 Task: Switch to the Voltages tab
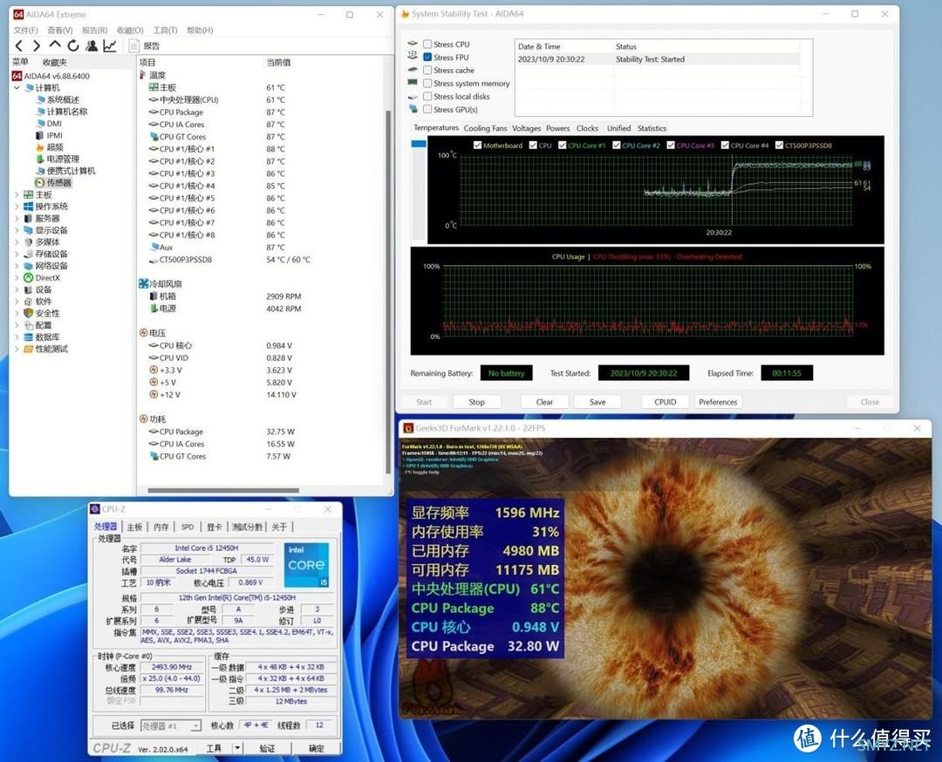(x=526, y=128)
